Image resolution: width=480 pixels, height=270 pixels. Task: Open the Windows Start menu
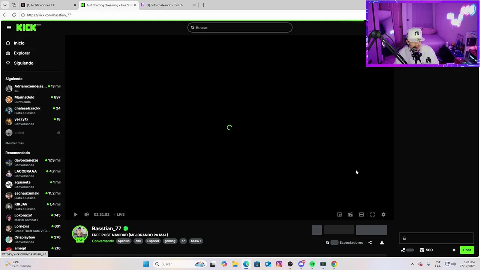[x=146, y=264]
